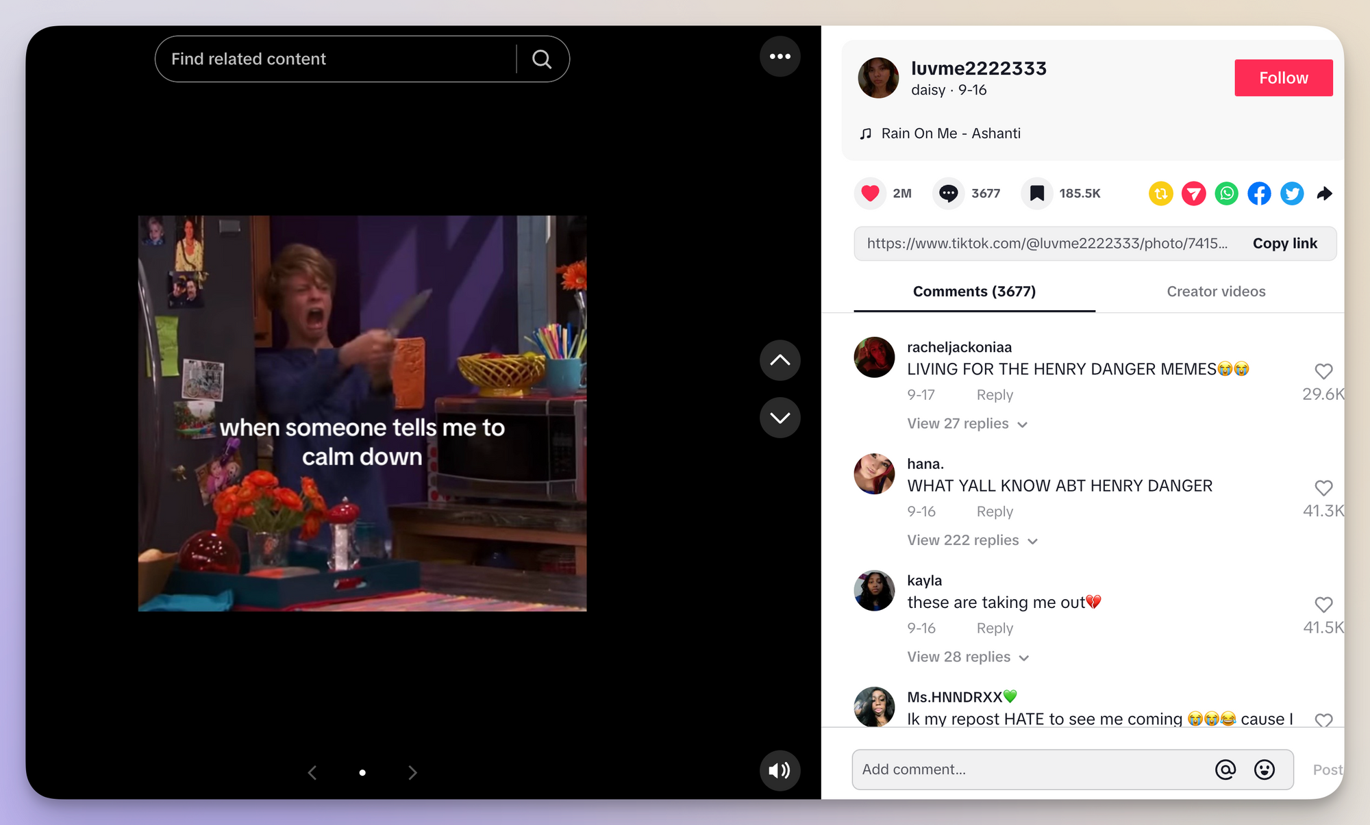Click the @ mention icon

1225,770
